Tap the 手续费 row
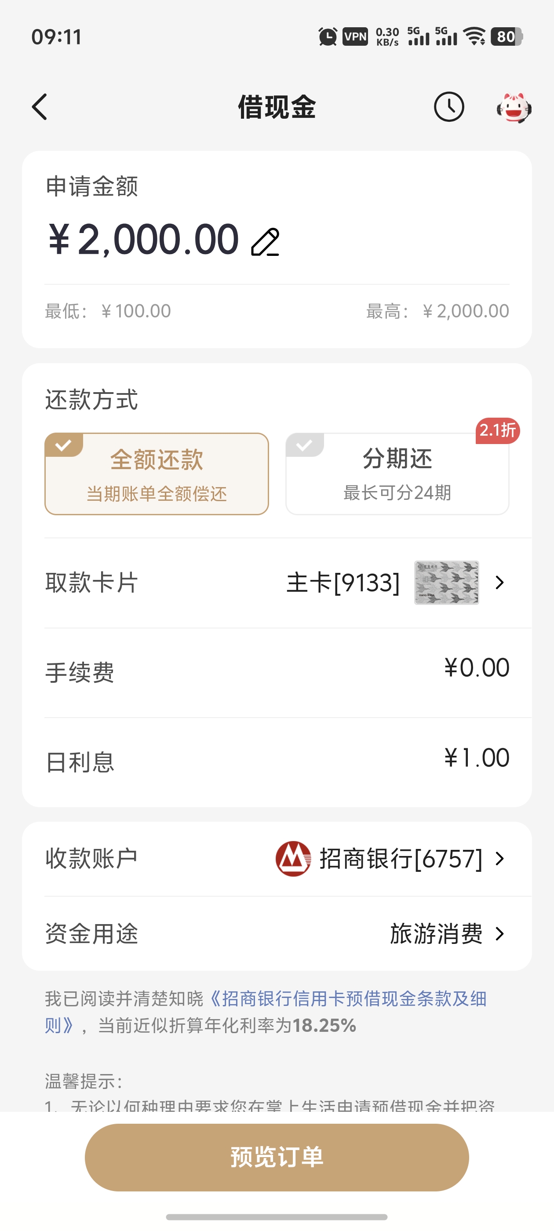 tap(277, 672)
